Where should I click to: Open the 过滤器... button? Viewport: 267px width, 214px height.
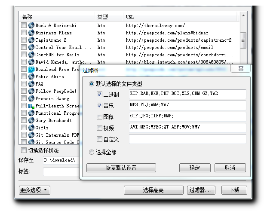pos(201,190)
